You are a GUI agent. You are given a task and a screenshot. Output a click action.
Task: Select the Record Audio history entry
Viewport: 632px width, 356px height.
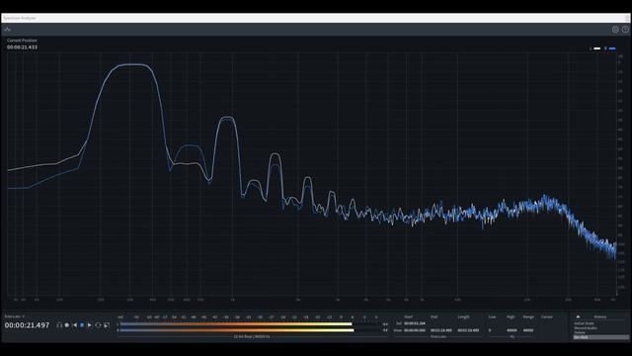(x=586, y=327)
